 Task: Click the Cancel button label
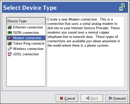70,98
